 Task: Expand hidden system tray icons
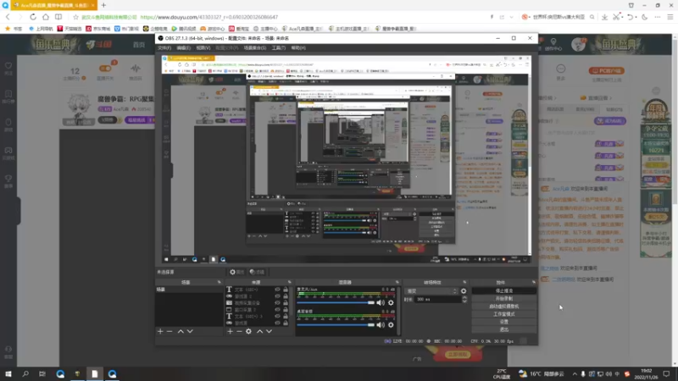[x=575, y=374]
